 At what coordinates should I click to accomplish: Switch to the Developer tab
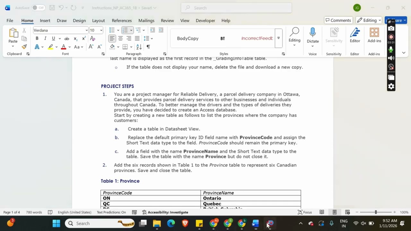(x=205, y=21)
